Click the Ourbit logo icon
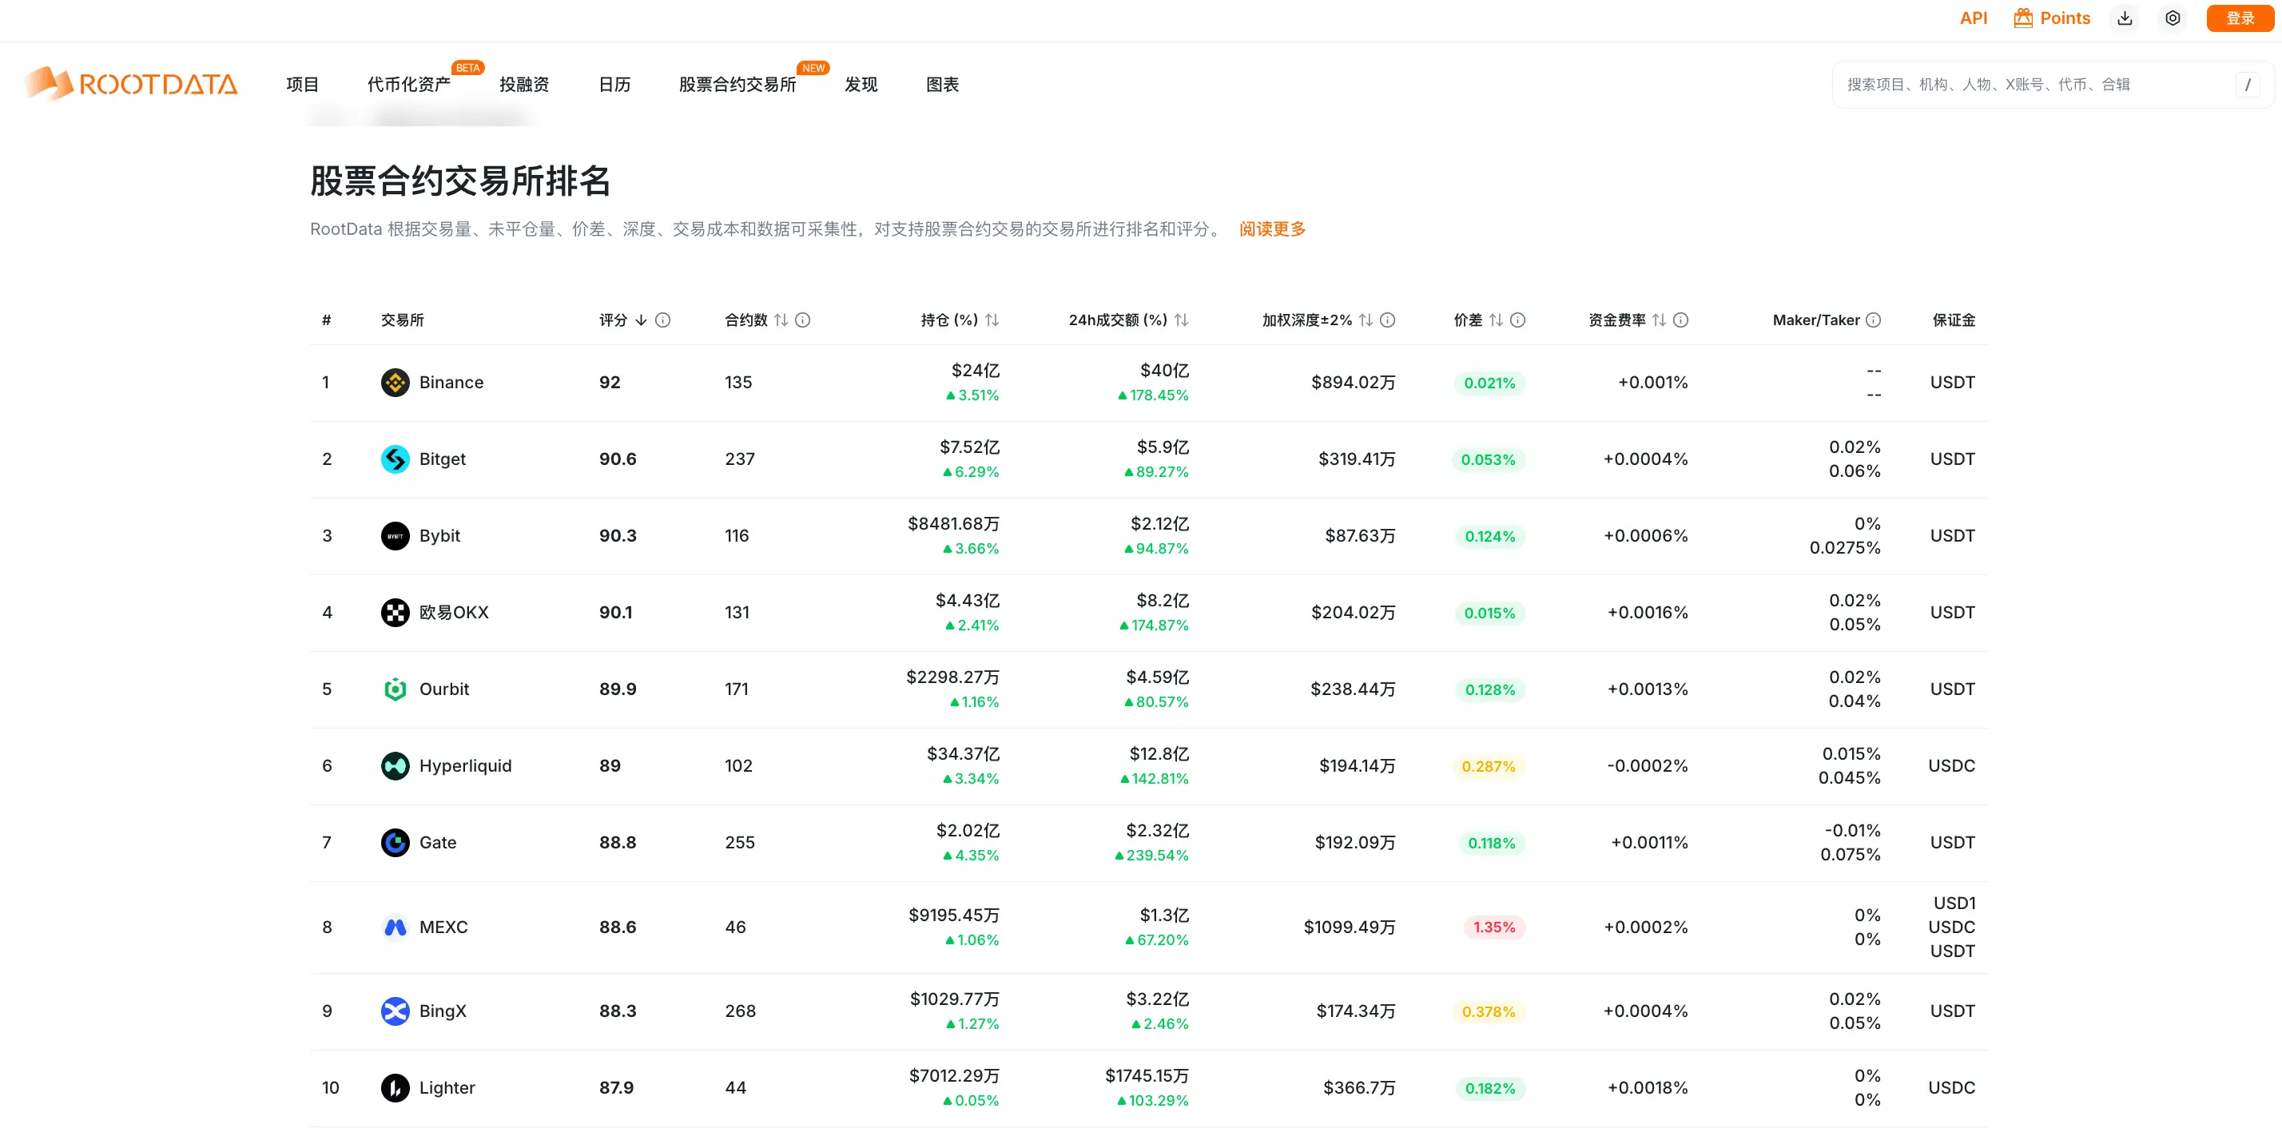The image size is (2282, 1144). tap(395, 689)
